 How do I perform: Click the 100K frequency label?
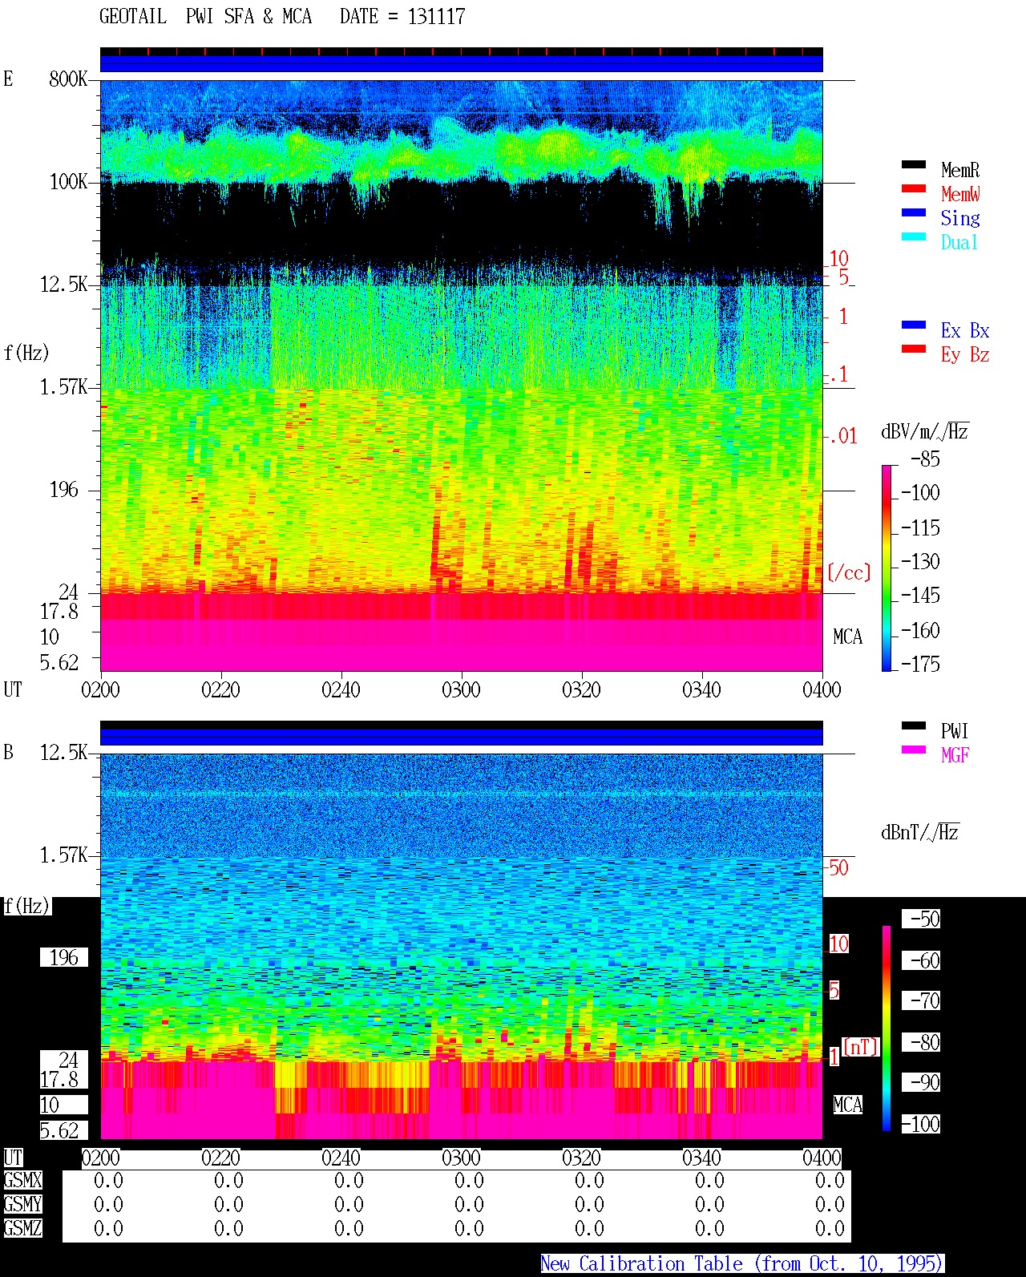click(68, 182)
